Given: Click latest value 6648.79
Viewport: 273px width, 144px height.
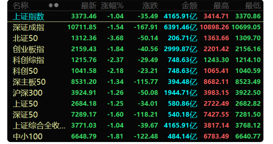Looking at the screenshot, I should 84,136.
